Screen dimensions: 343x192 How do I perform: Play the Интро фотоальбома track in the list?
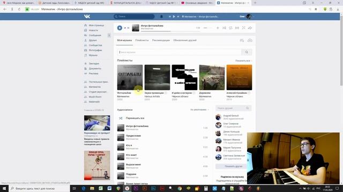[163, 128]
